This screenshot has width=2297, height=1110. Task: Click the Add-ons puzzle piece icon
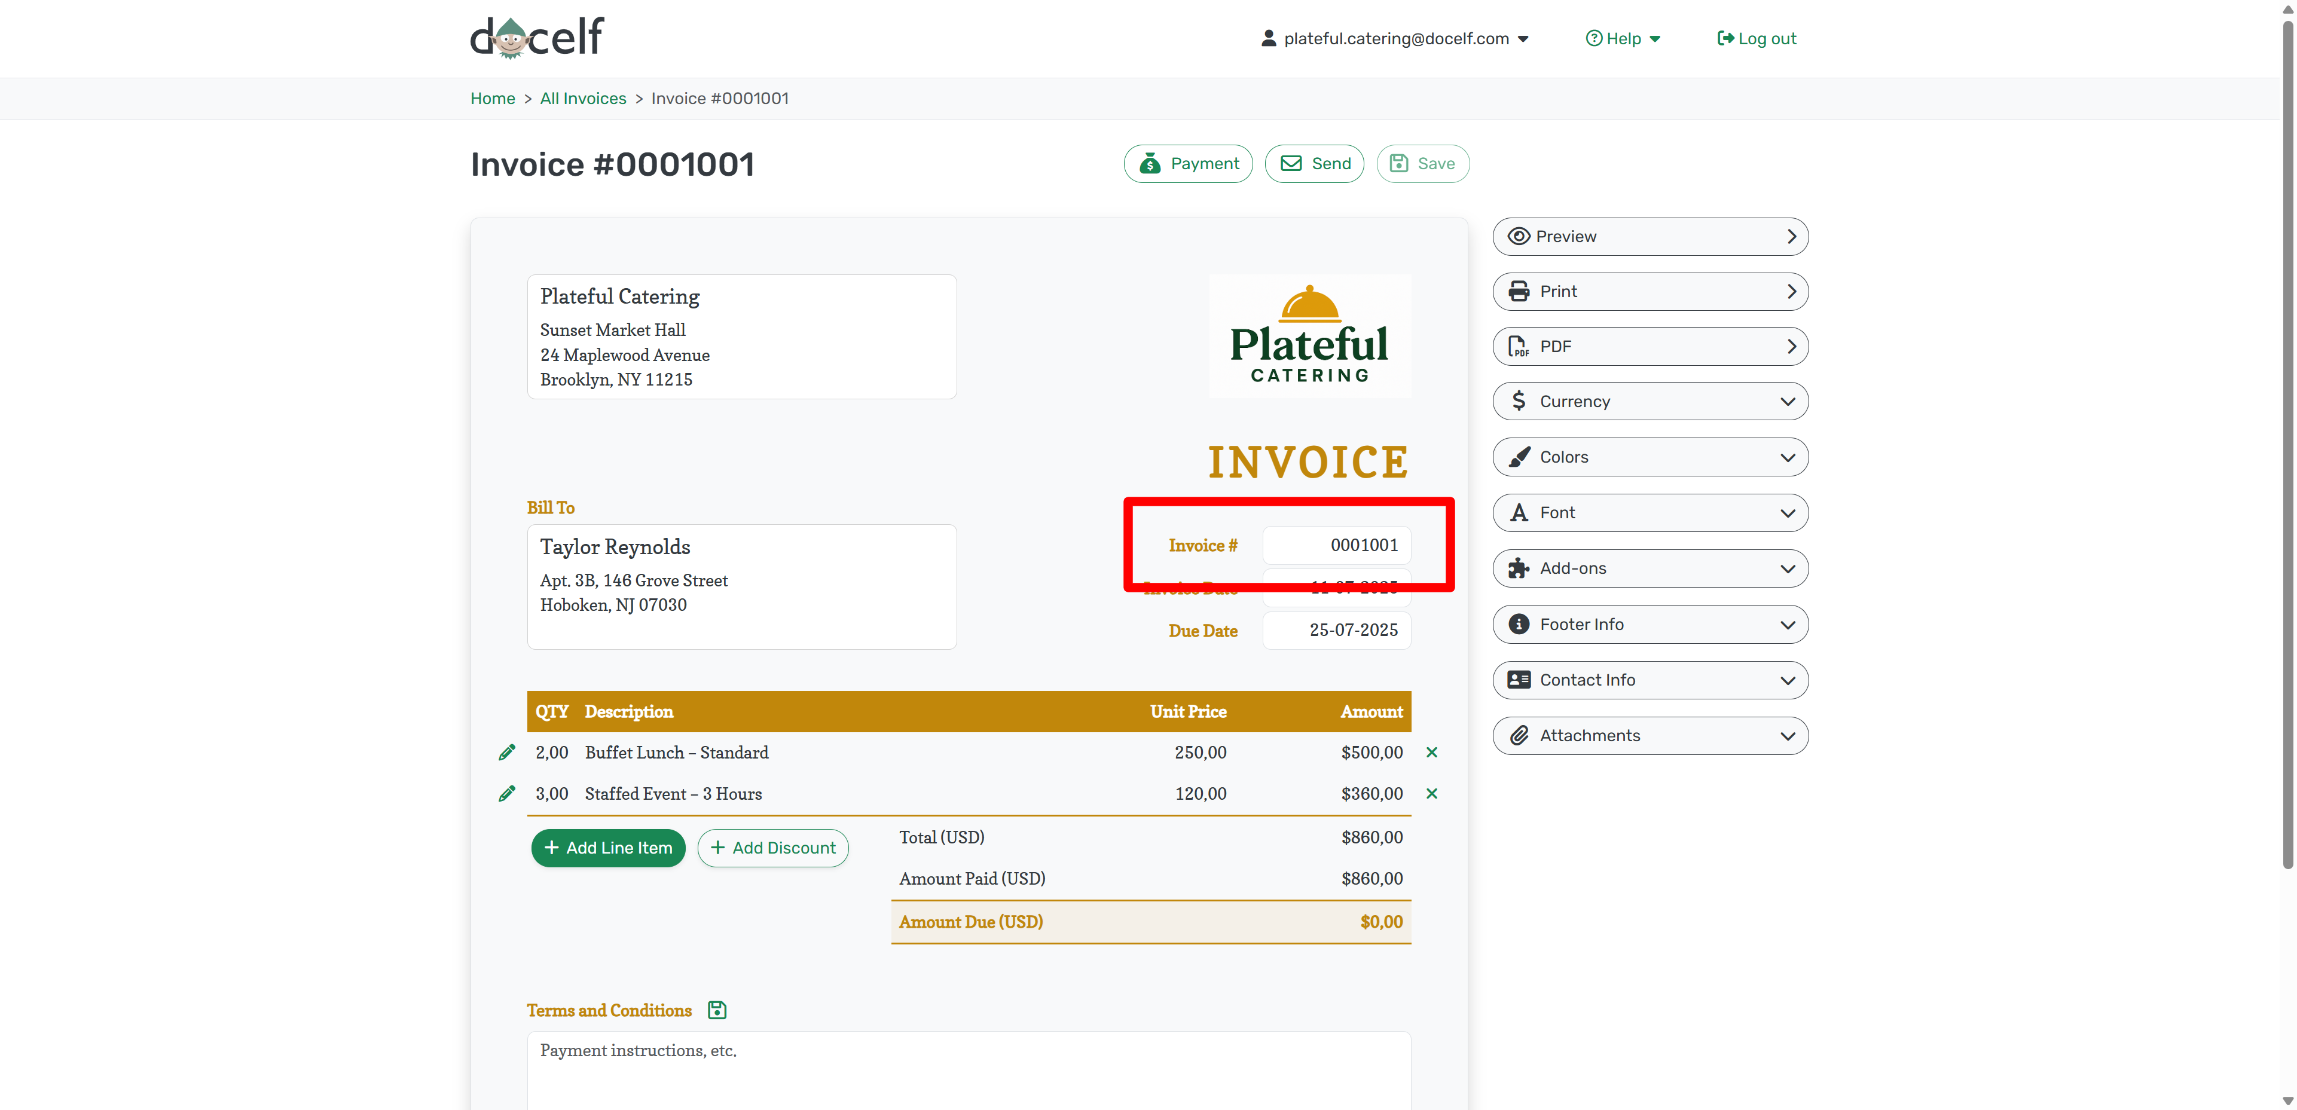click(1519, 568)
